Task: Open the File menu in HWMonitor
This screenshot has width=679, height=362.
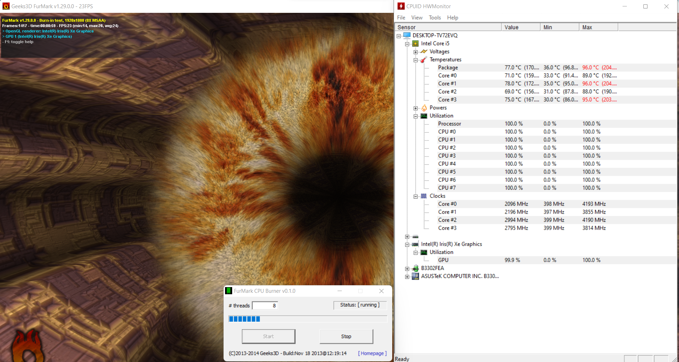Action: 401,17
